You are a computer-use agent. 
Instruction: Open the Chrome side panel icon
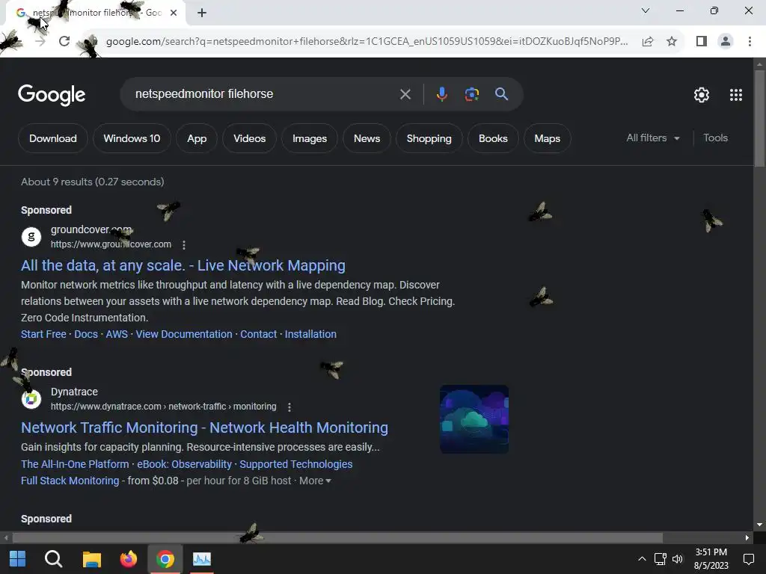click(702, 42)
